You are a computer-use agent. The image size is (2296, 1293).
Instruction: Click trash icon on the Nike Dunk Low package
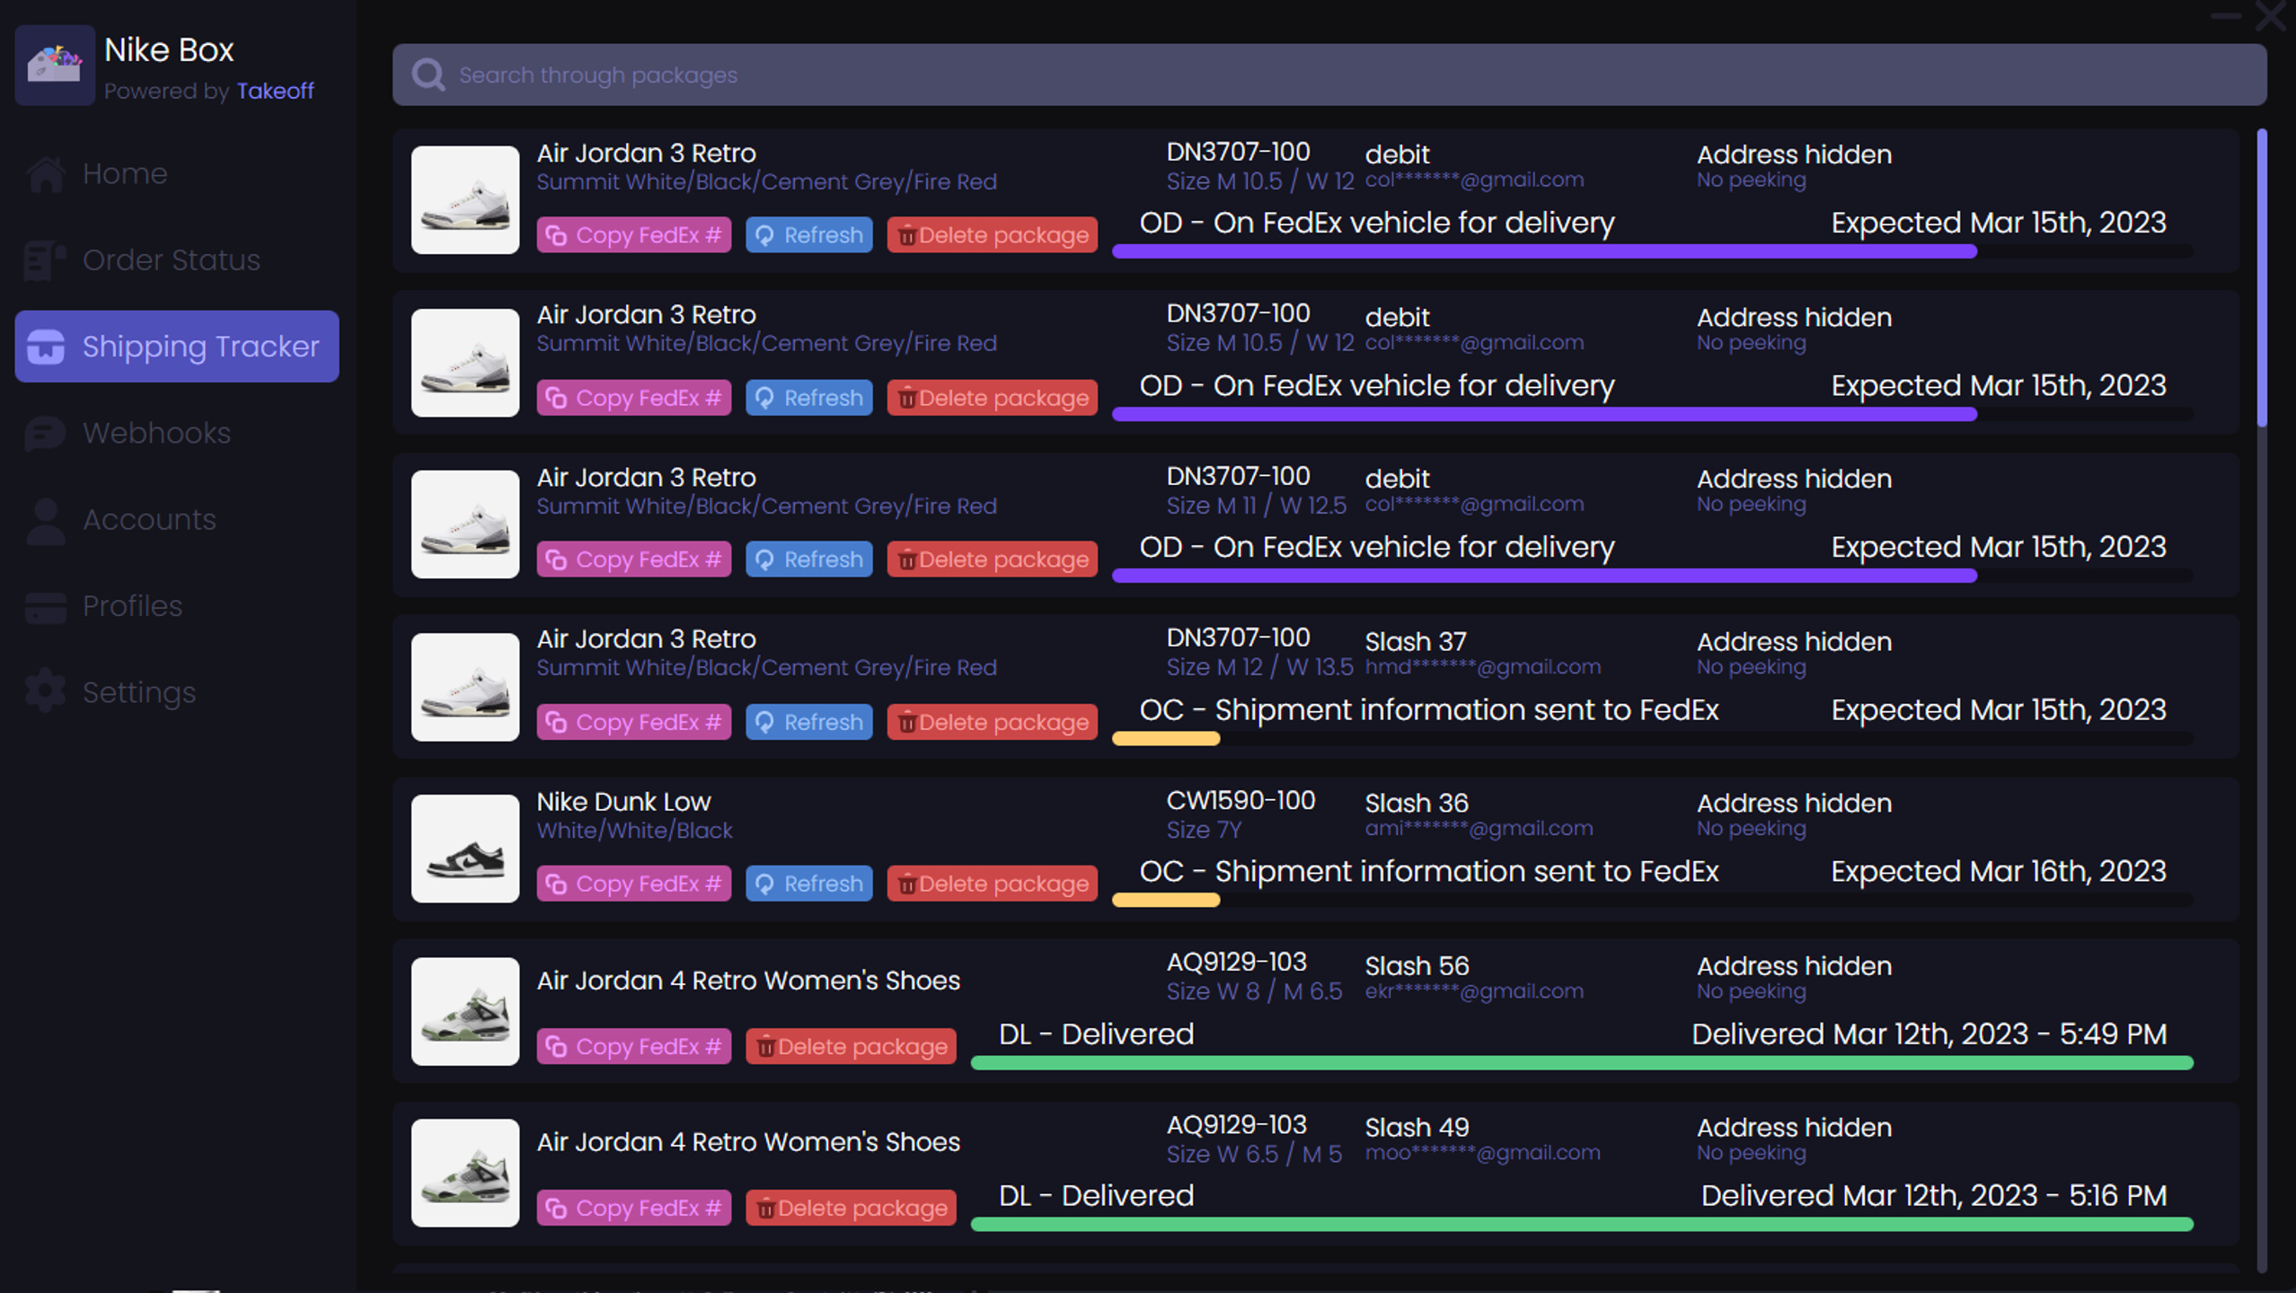point(907,884)
